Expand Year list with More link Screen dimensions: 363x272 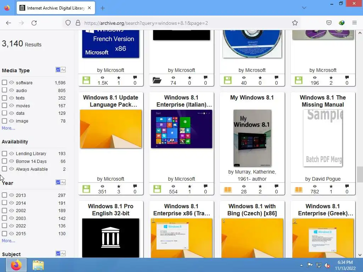[x=9, y=240]
